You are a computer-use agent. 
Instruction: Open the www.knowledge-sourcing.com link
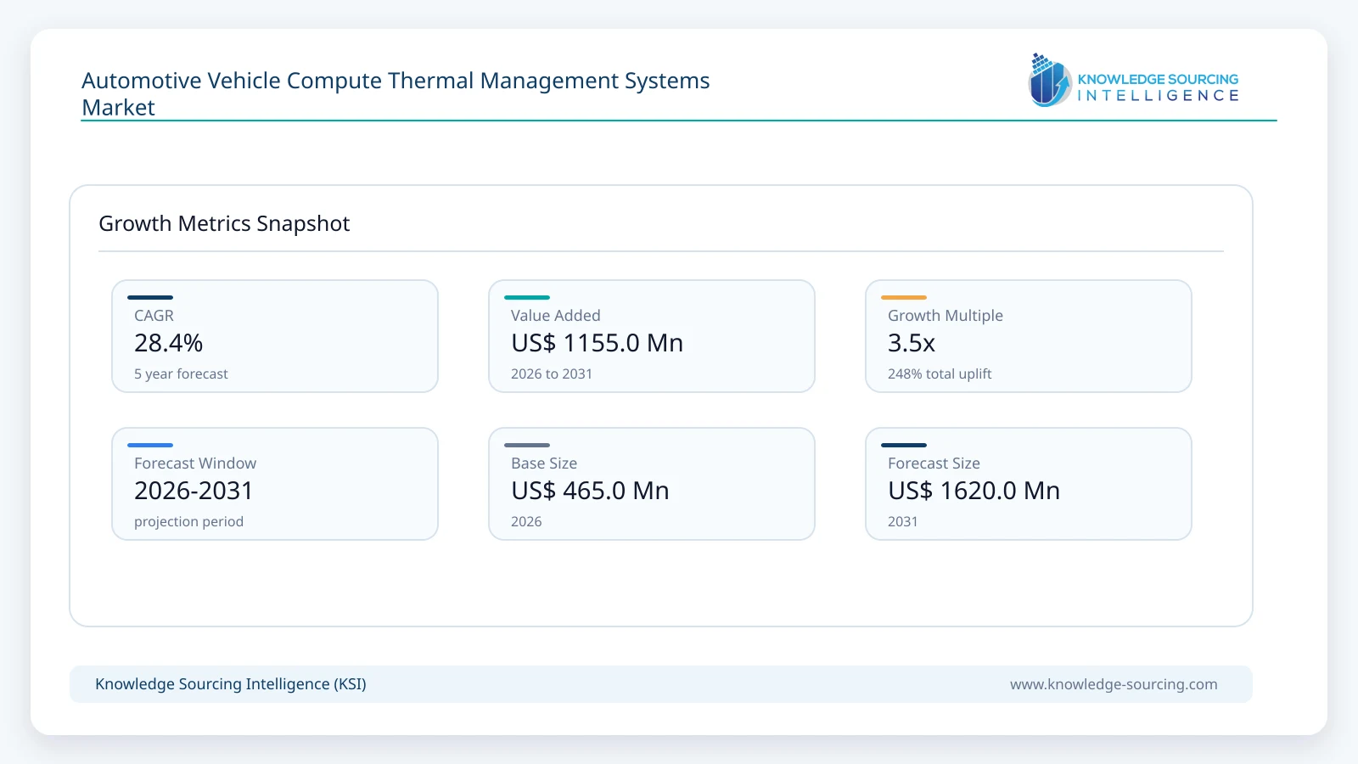click(1114, 684)
